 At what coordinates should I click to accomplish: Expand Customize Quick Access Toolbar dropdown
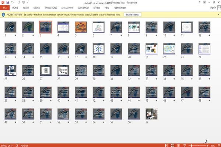(x=27, y=3)
